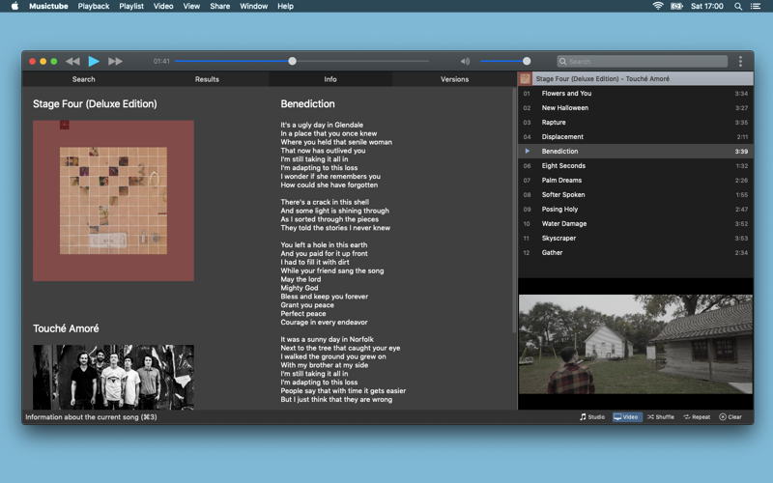Open the Musictube application menu
The image size is (773, 483).
48,6
